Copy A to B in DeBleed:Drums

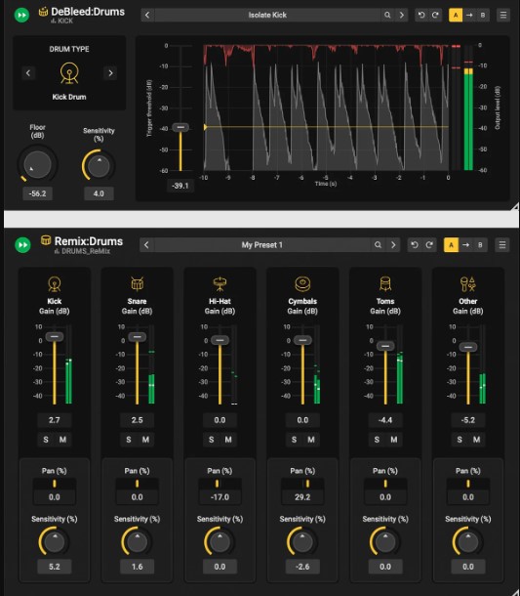click(x=469, y=16)
